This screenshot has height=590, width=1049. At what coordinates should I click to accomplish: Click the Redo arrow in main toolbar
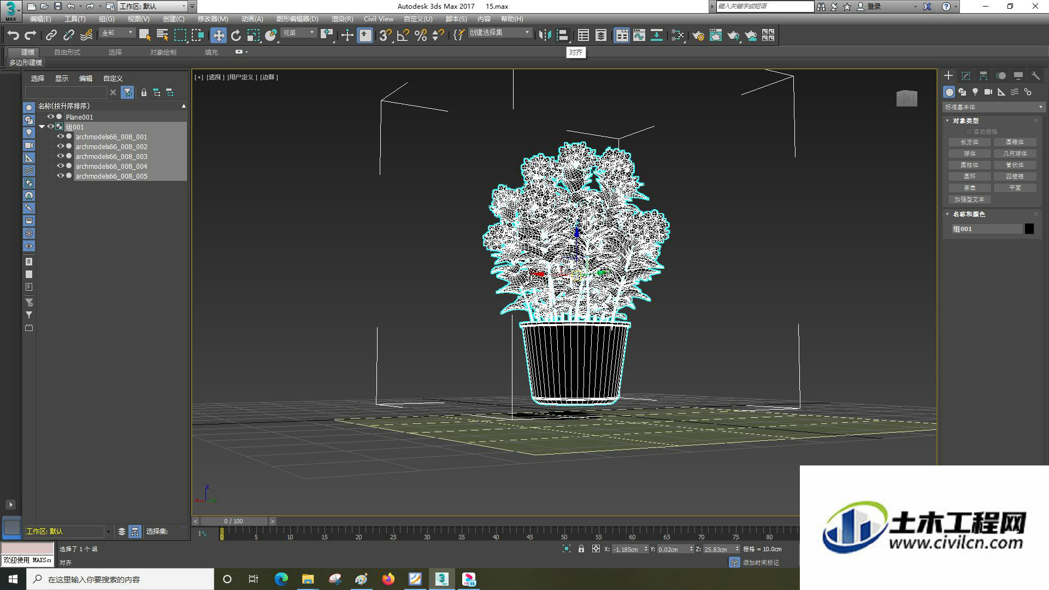click(x=31, y=36)
